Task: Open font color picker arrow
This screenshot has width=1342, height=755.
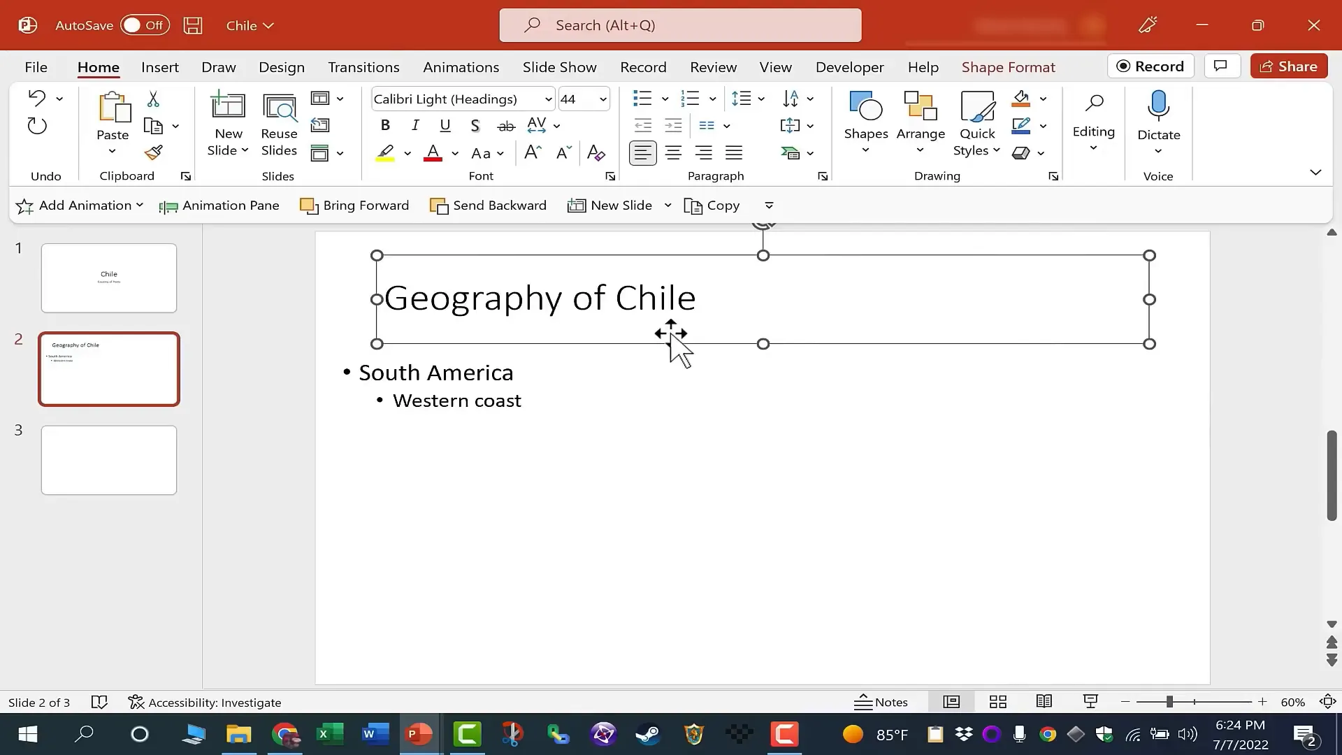Action: (x=455, y=153)
